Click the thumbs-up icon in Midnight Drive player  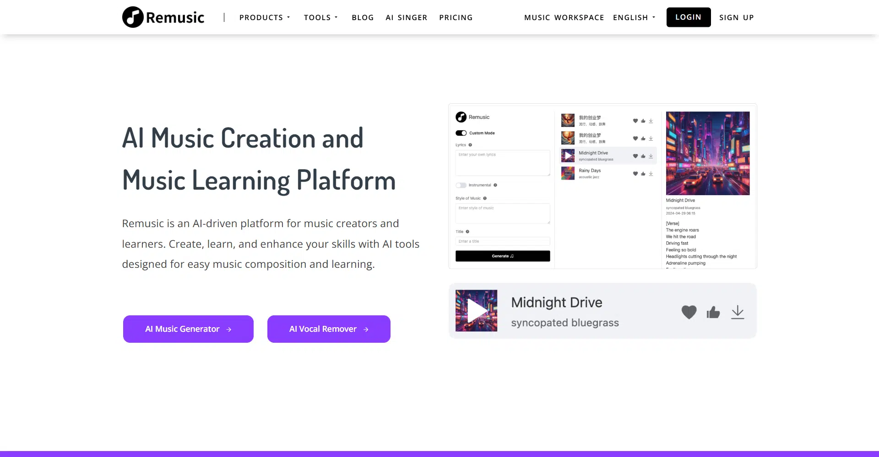pyautogui.click(x=713, y=312)
